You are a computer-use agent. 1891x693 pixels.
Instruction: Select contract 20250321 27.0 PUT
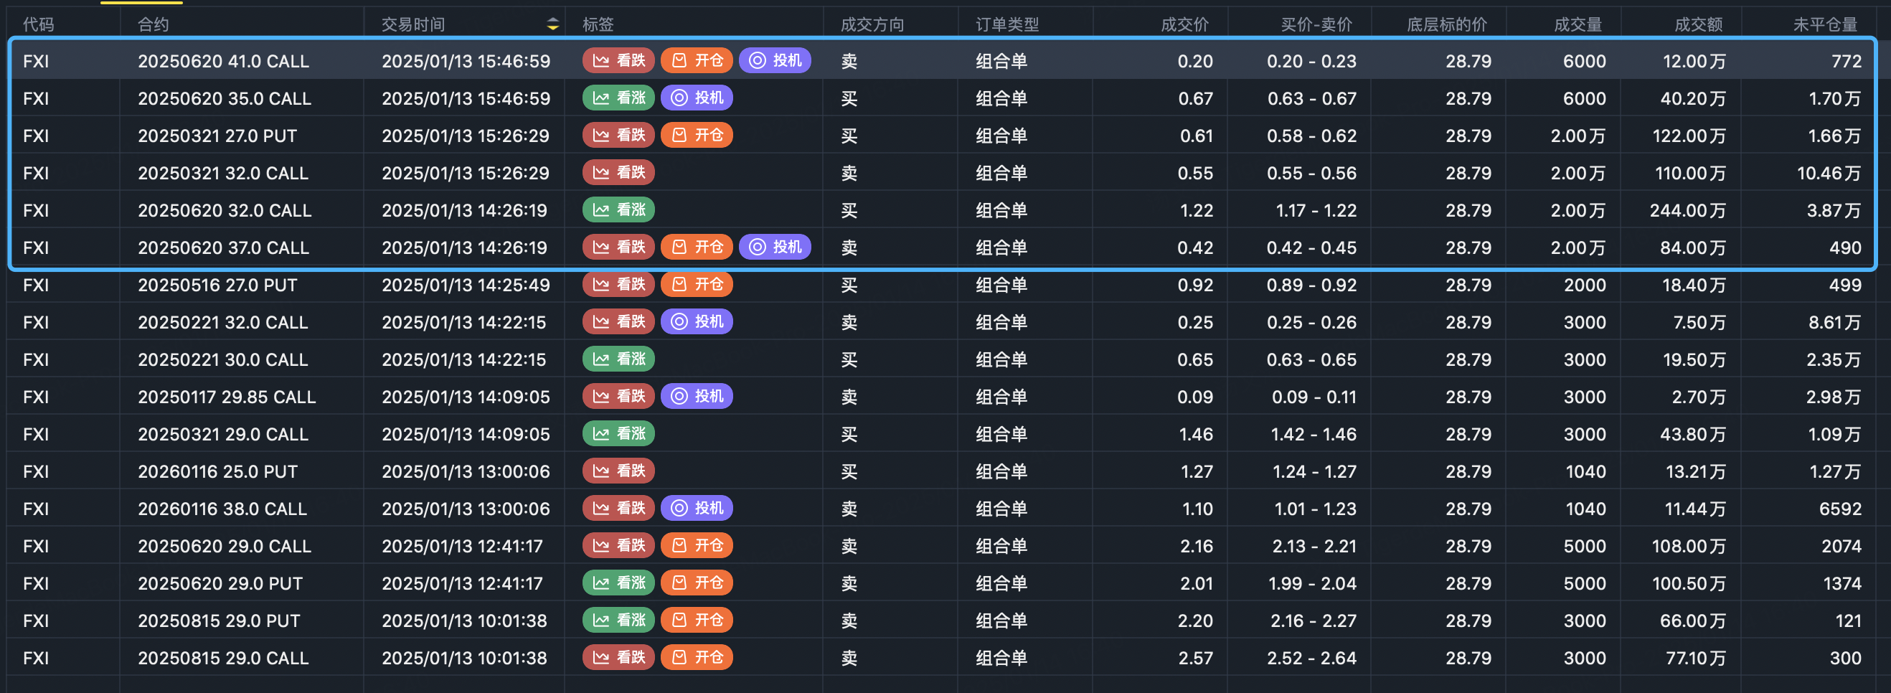[217, 136]
